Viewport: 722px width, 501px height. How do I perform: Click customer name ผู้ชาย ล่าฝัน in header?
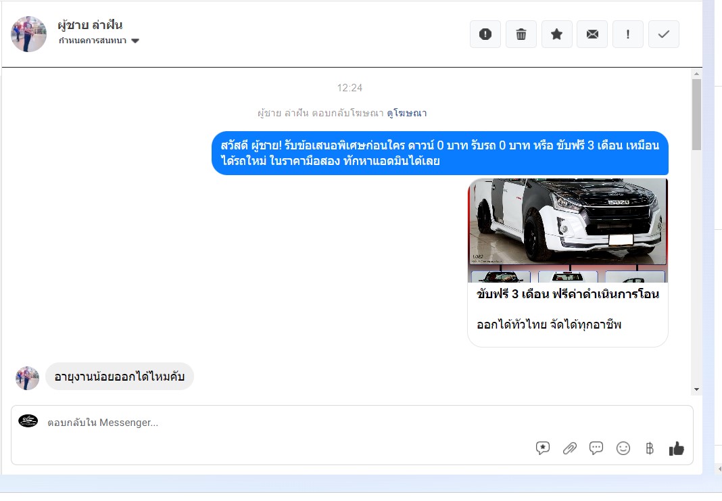click(x=90, y=25)
